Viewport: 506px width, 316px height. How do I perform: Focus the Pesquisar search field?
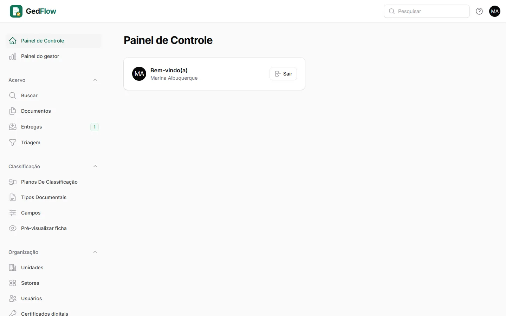(x=427, y=11)
